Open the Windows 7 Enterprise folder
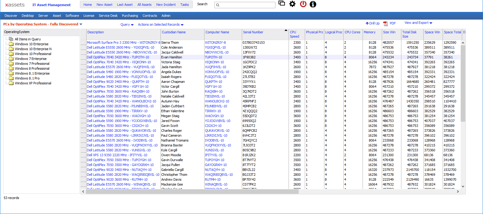Image resolution: width=483 pixels, height=214 pixels. 11,59
